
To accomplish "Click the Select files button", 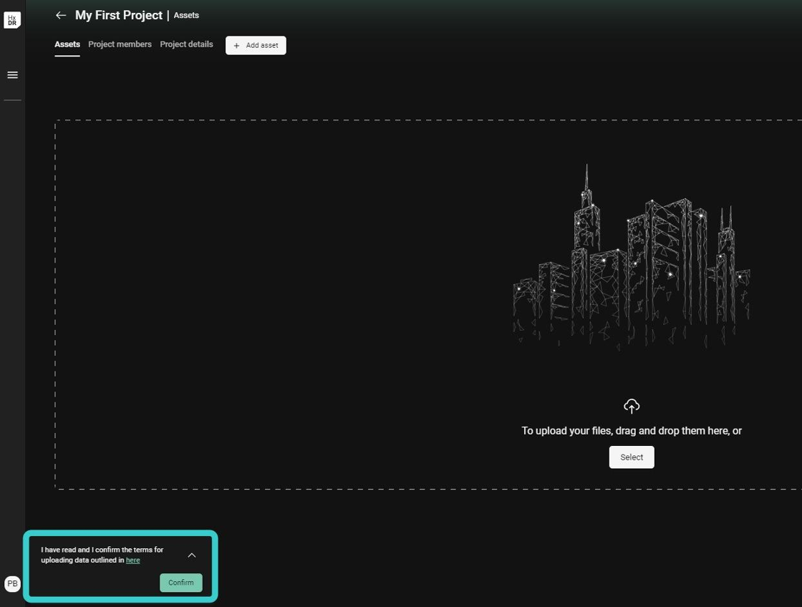I will tap(631, 457).
